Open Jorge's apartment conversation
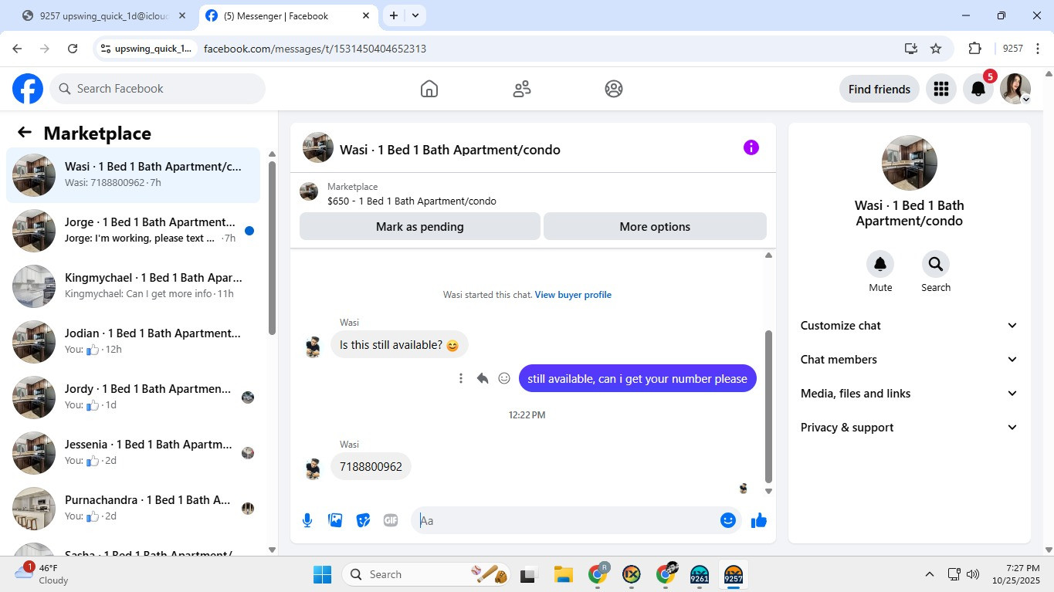1054x592 pixels. coord(133,231)
